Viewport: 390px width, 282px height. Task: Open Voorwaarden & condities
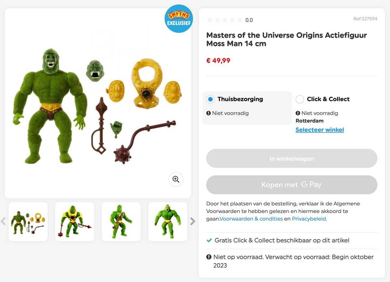tap(251, 219)
